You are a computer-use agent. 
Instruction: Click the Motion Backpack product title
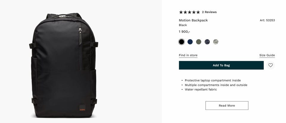click(193, 20)
